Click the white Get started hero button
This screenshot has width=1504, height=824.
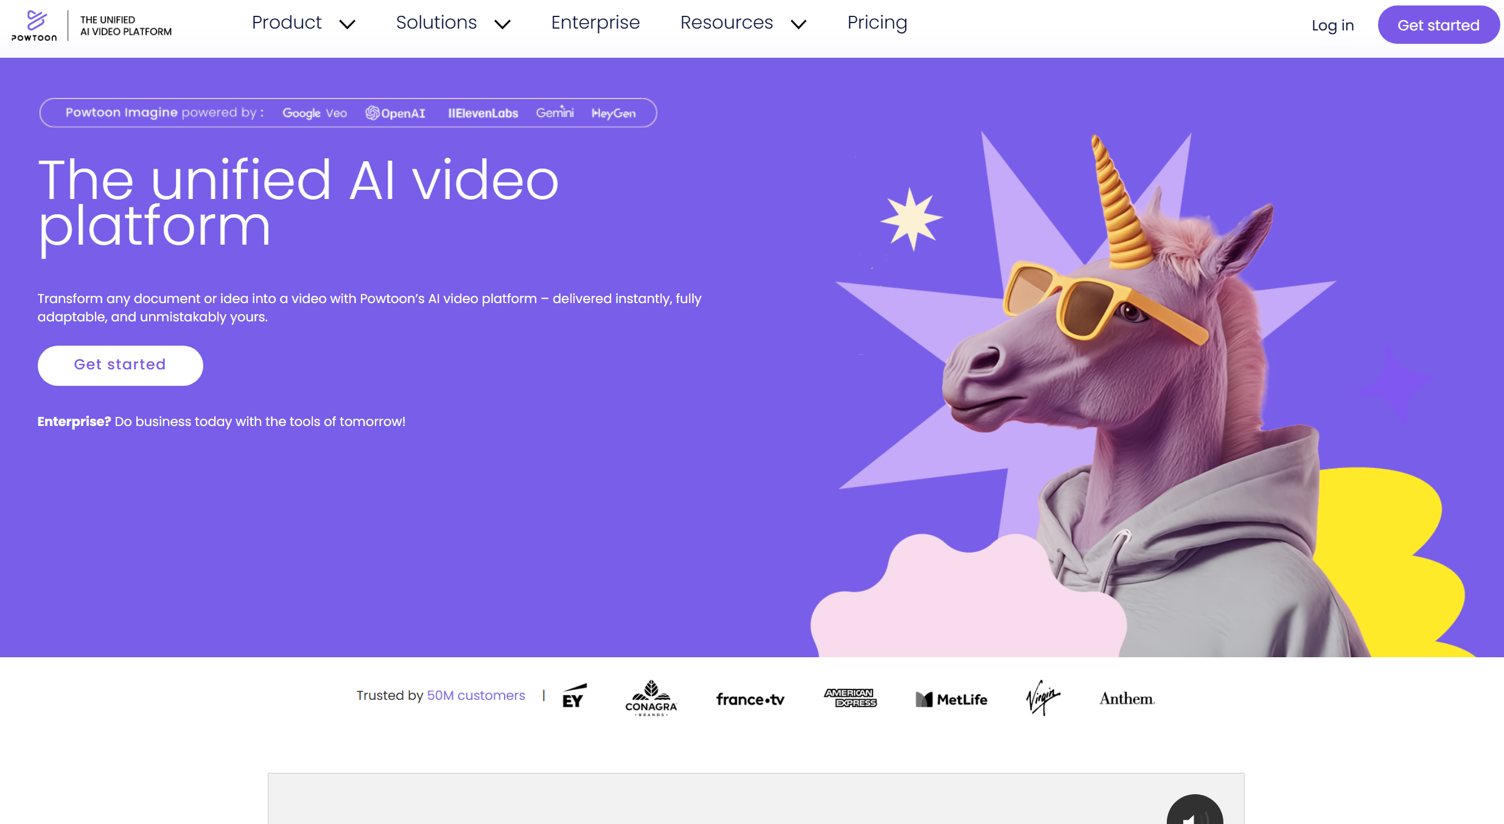click(x=121, y=365)
